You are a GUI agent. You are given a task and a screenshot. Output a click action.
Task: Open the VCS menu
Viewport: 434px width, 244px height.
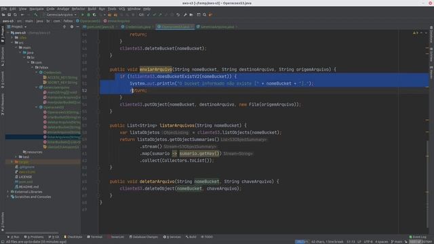tap(122, 9)
